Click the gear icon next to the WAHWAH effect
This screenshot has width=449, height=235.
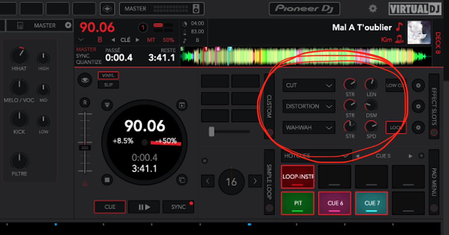(418, 128)
